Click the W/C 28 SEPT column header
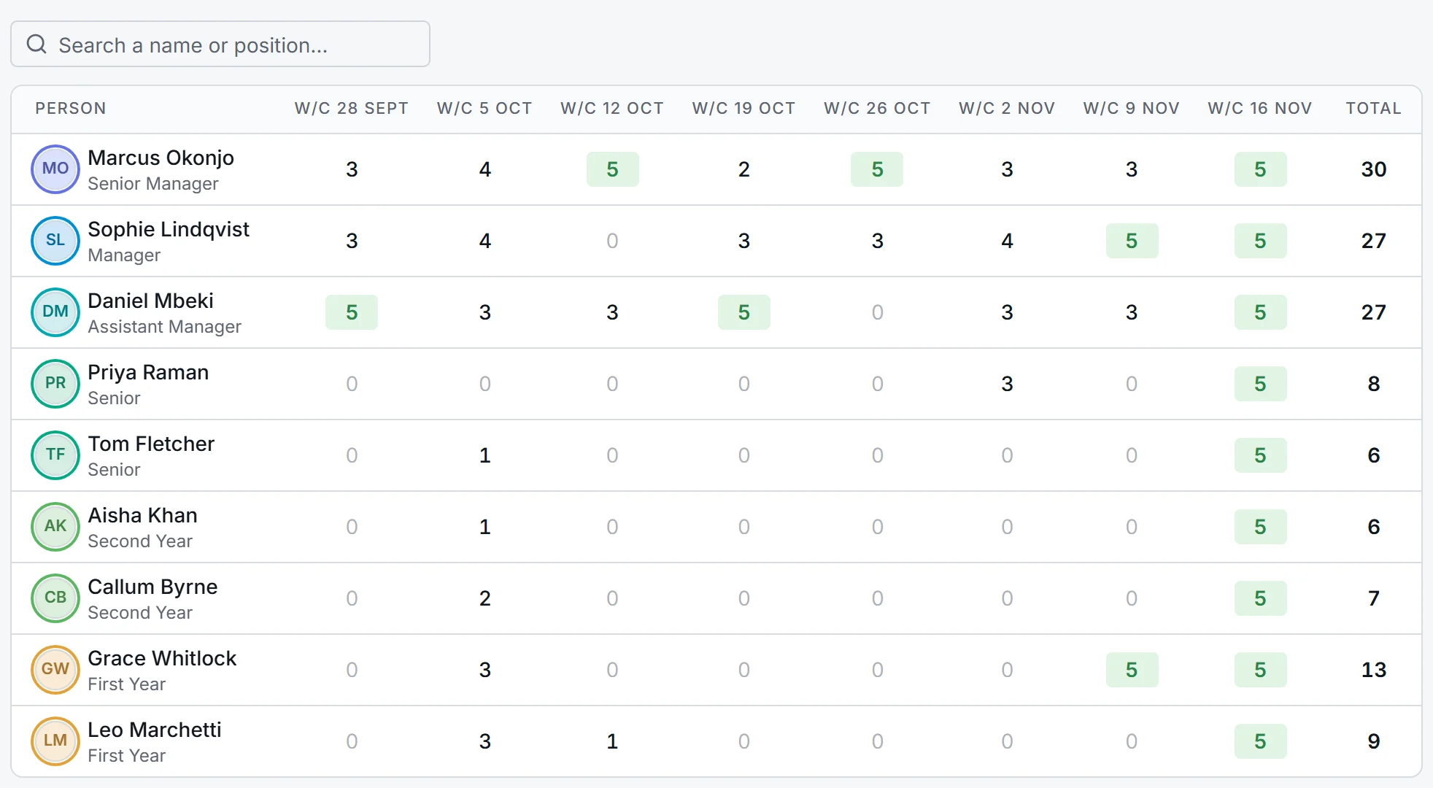The image size is (1433, 788). pyautogui.click(x=352, y=109)
